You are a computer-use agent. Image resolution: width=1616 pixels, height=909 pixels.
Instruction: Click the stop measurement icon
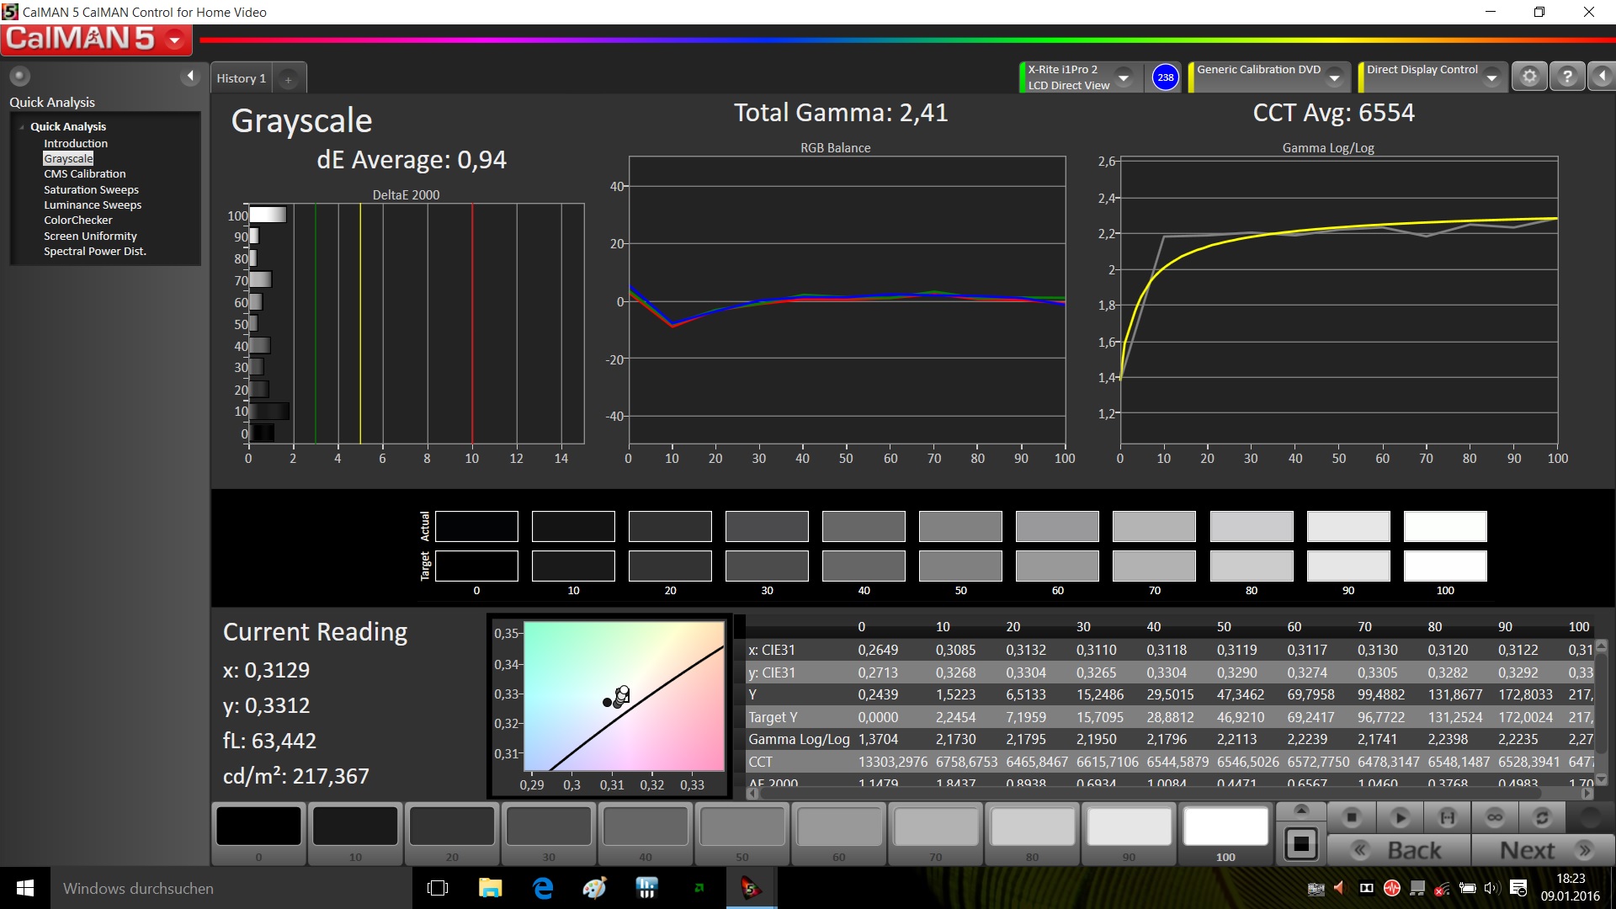(x=1352, y=817)
